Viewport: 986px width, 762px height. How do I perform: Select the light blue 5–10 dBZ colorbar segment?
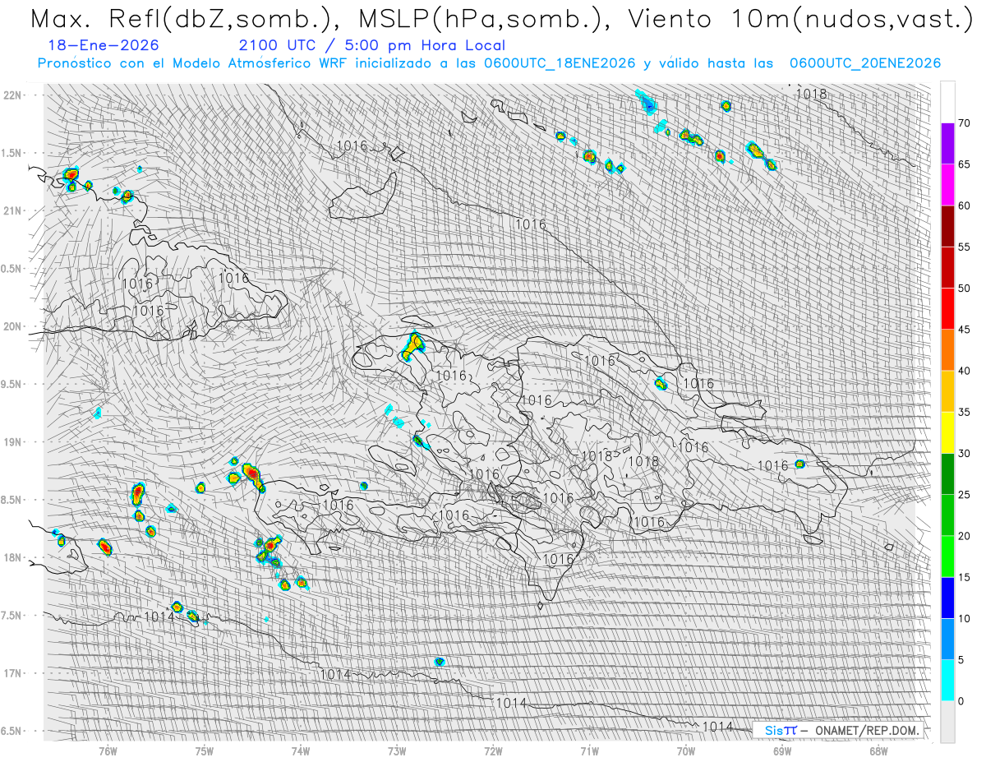pos(947,639)
